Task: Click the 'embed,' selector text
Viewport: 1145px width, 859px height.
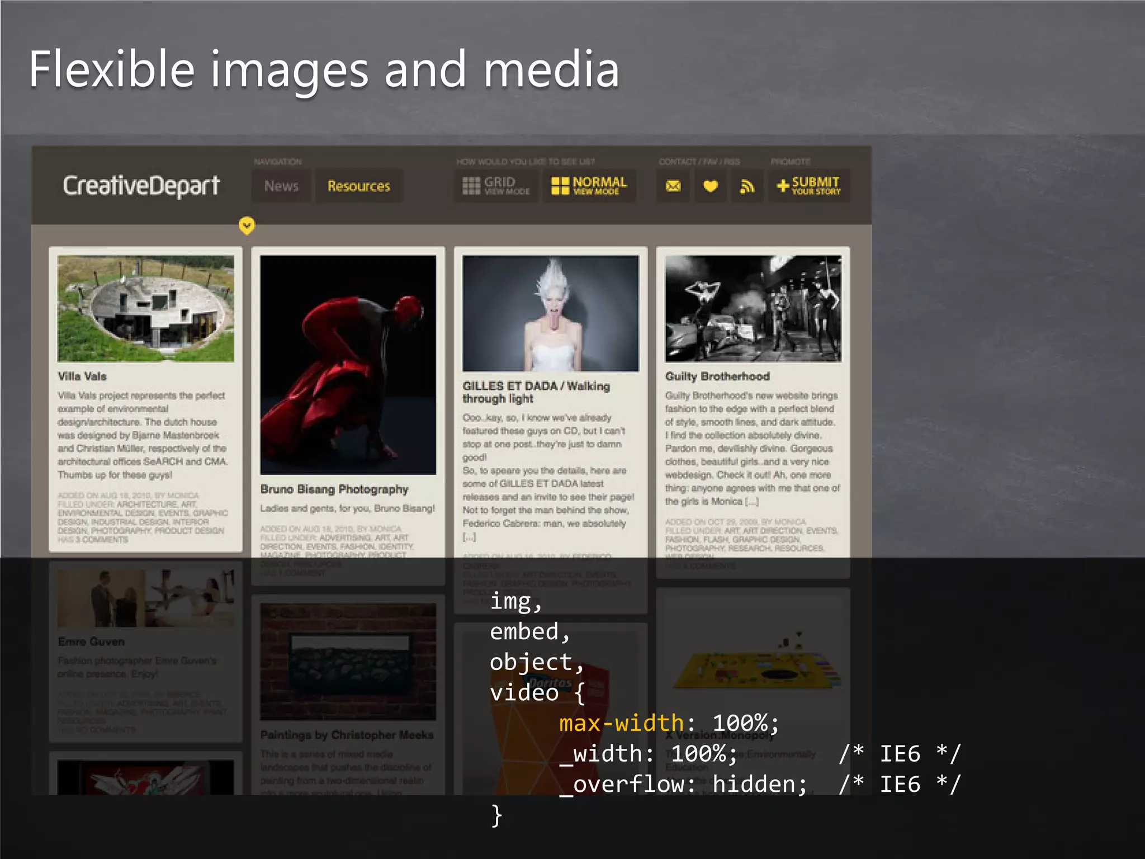Action: pos(530,632)
